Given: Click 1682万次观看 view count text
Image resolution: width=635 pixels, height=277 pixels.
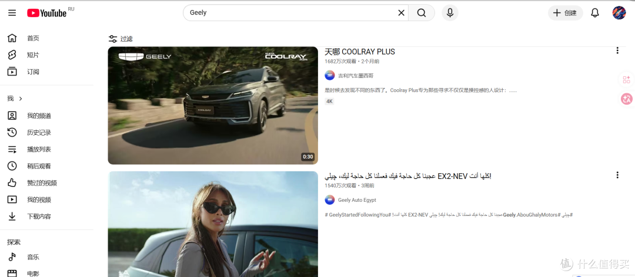Looking at the screenshot, I should [x=340, y=62].
